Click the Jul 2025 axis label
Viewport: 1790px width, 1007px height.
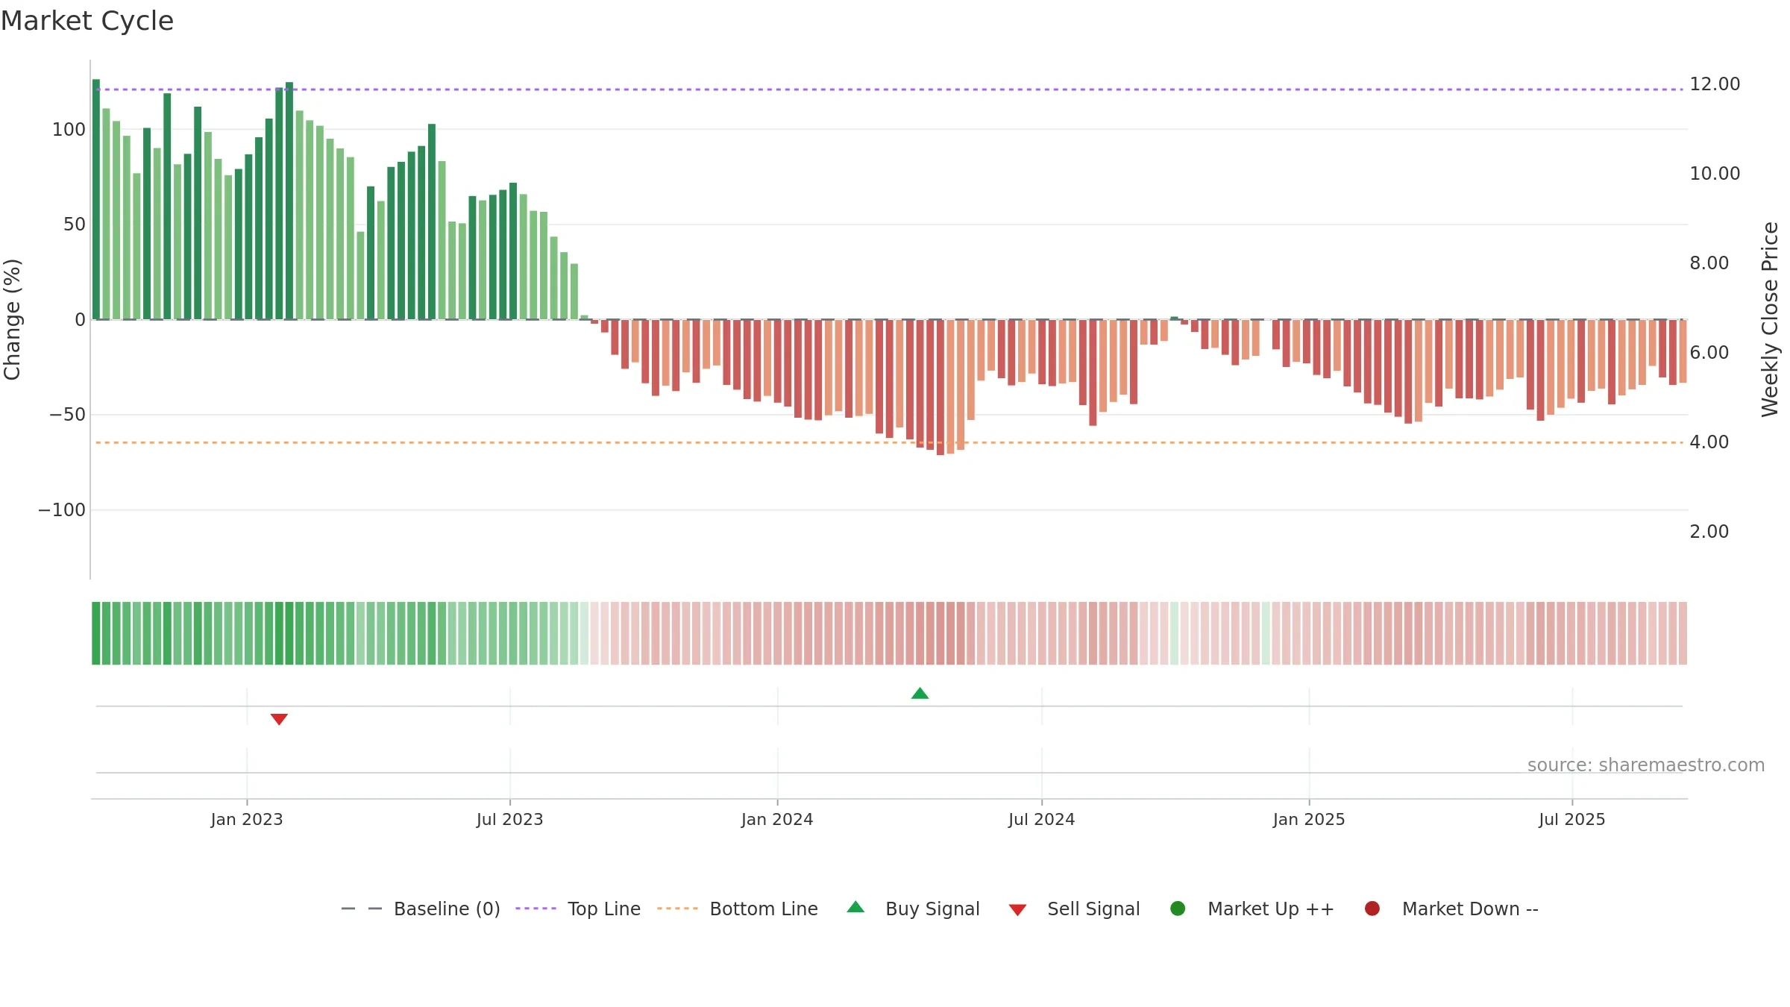tap(1572, 820)
